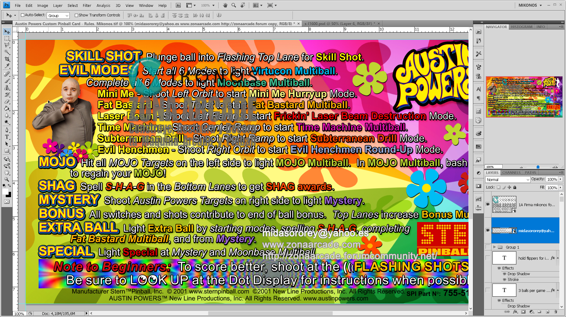Image resolution: width=566 pixels, height=317 pixels.
Task: Open the Auto-Select Group dropdown
Action: coord(58,16)
